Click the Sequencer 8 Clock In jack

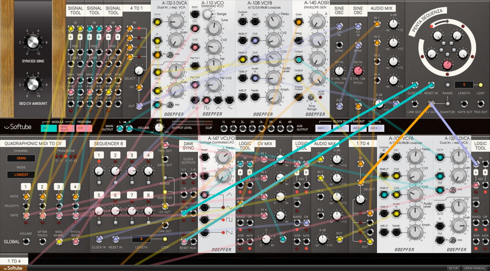tap(99, 239)
